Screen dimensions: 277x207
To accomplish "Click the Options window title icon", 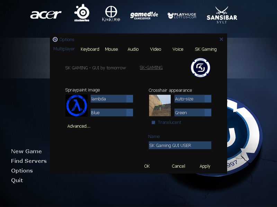I will [x=55, y=39].
